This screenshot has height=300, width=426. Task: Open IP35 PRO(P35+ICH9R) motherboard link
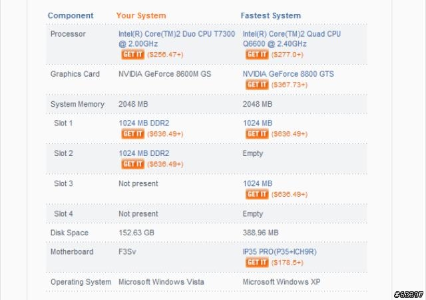point(280,251)
